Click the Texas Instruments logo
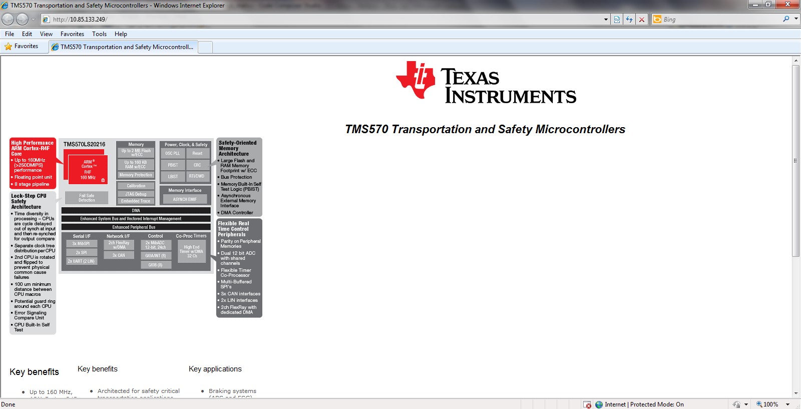 [486, 82]
